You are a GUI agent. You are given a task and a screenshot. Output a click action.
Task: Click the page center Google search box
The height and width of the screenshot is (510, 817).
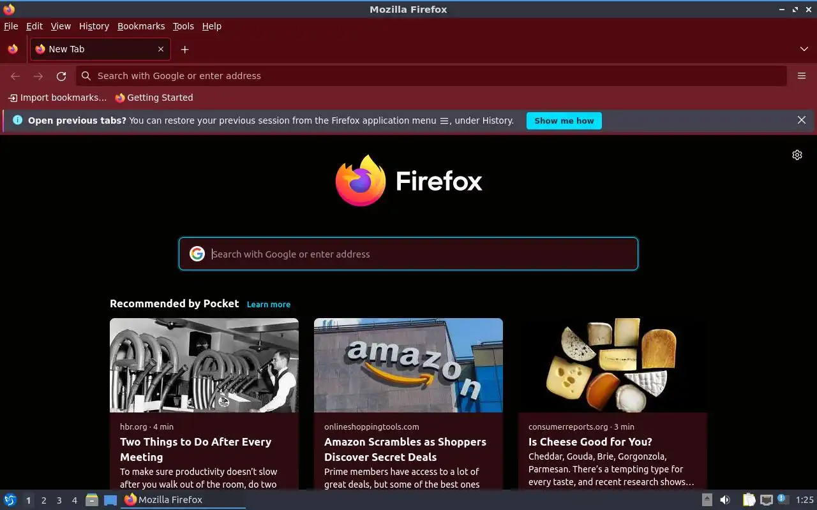tap(408, 254)
